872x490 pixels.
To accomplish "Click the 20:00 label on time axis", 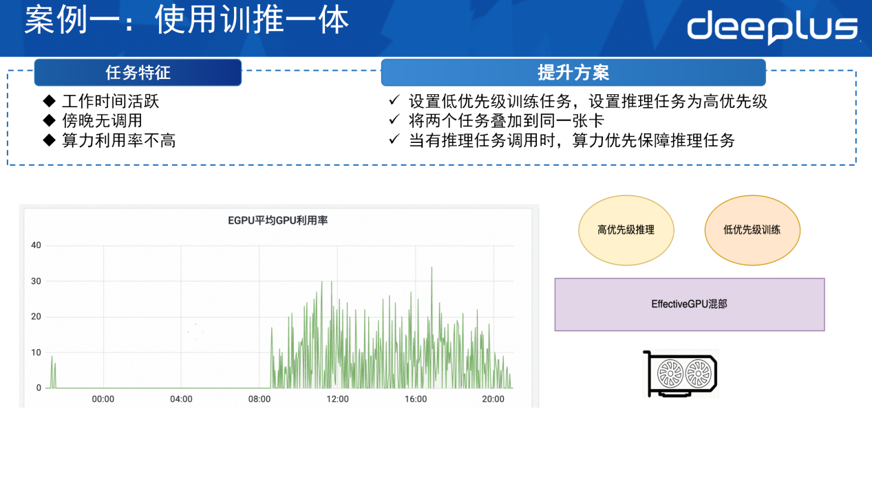I will 493,399.
